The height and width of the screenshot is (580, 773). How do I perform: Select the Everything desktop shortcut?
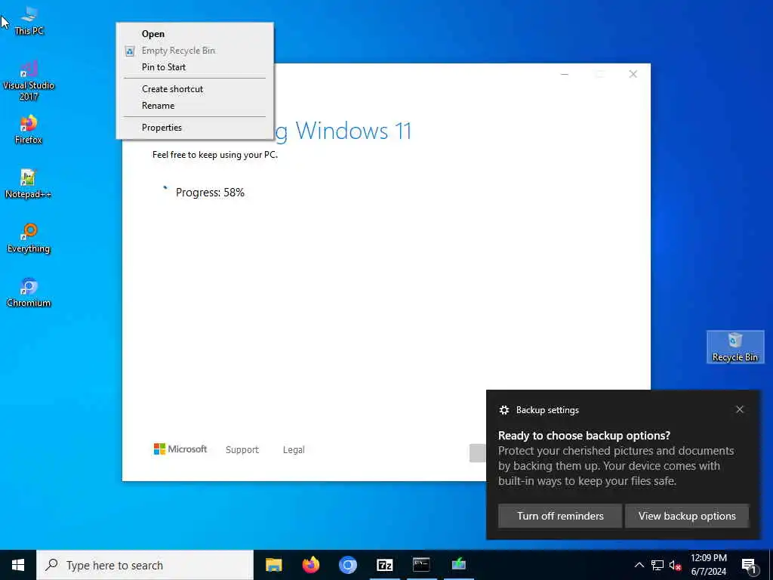pos(29,239)
